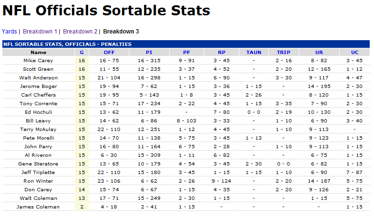This screenshot has height=219, width=374.
Task: Open the Yards stats link
Action: click(x=10, y=32)
